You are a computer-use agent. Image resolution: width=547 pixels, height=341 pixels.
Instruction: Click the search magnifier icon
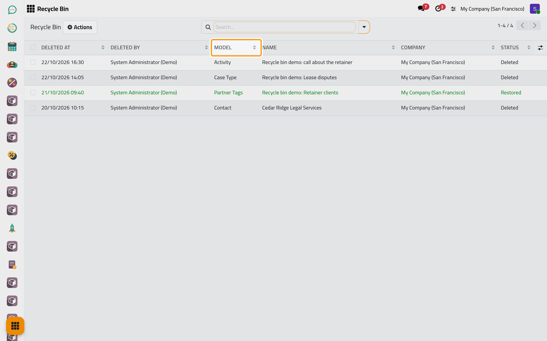tap(208, 27)
